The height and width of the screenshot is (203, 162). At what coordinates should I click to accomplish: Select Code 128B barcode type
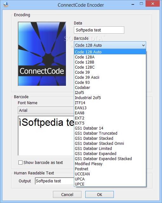[110, 62]
